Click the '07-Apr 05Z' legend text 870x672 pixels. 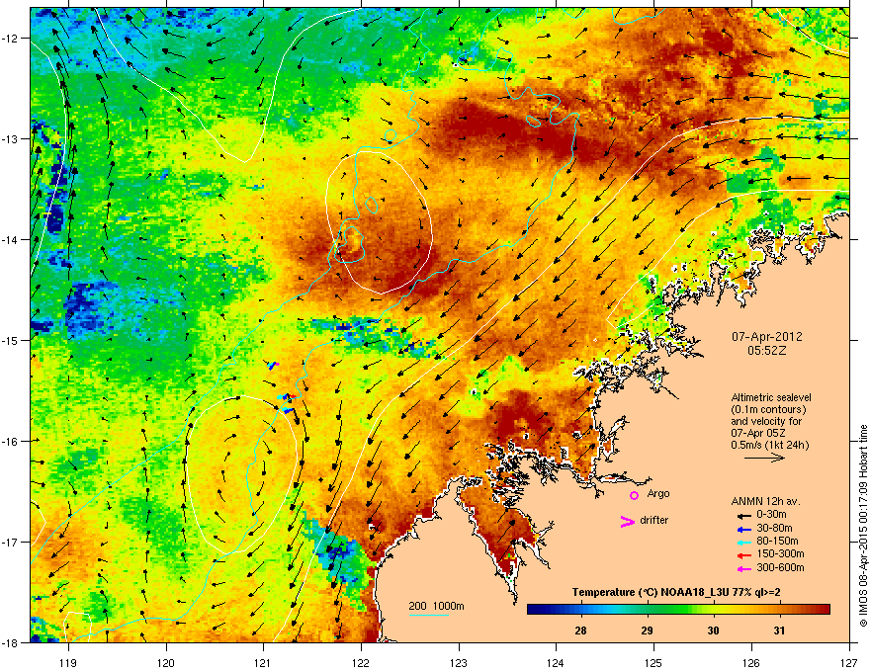pyautogui.click(x=758, y=433)
